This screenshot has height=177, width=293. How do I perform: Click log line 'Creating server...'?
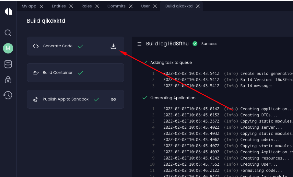(261, 127)
